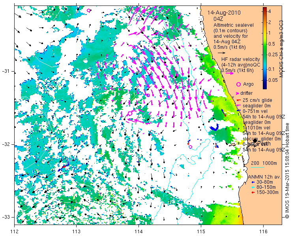
Task: Click the cyan 200 1000m isobath legend line
Action: tap(258, 168)
